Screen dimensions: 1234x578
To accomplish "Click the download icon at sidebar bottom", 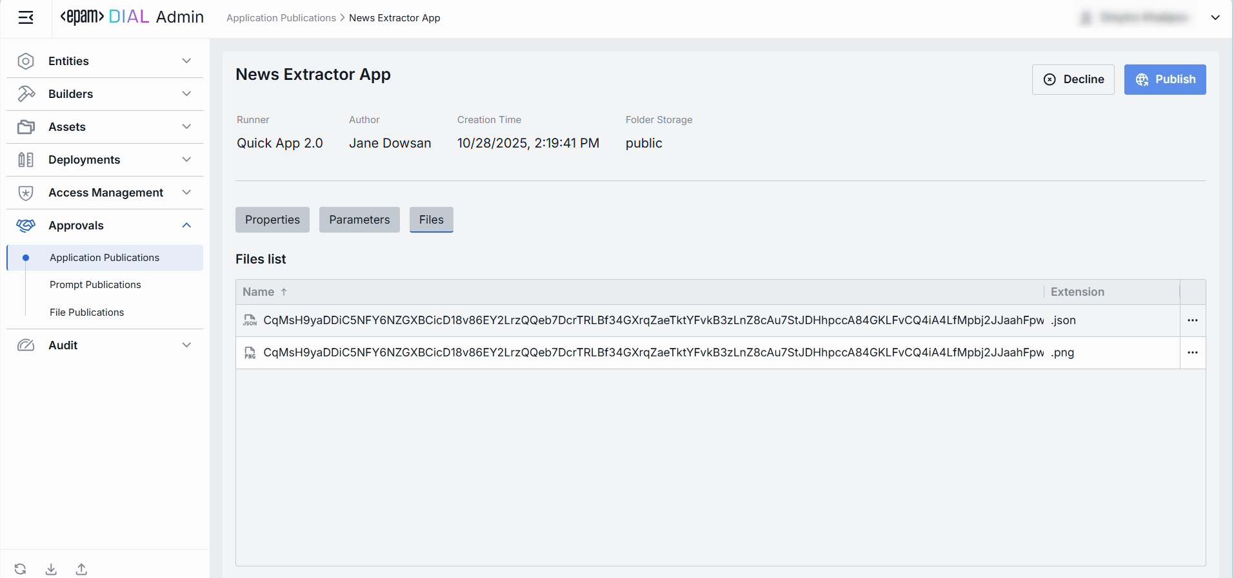I will (52, 569).
